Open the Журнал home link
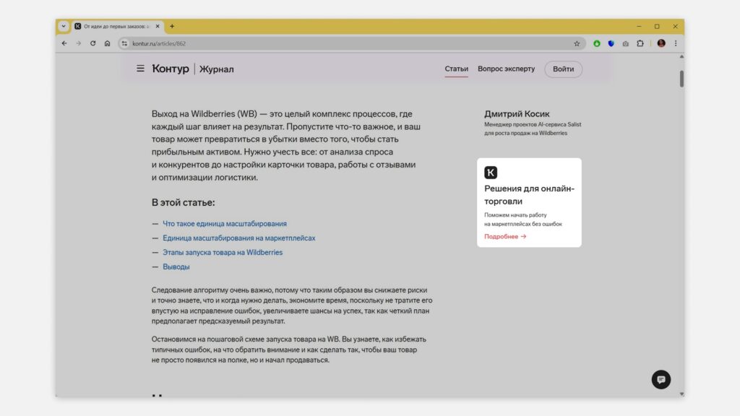The height and width of the screenshot is (416, 740). coord(216,69)
